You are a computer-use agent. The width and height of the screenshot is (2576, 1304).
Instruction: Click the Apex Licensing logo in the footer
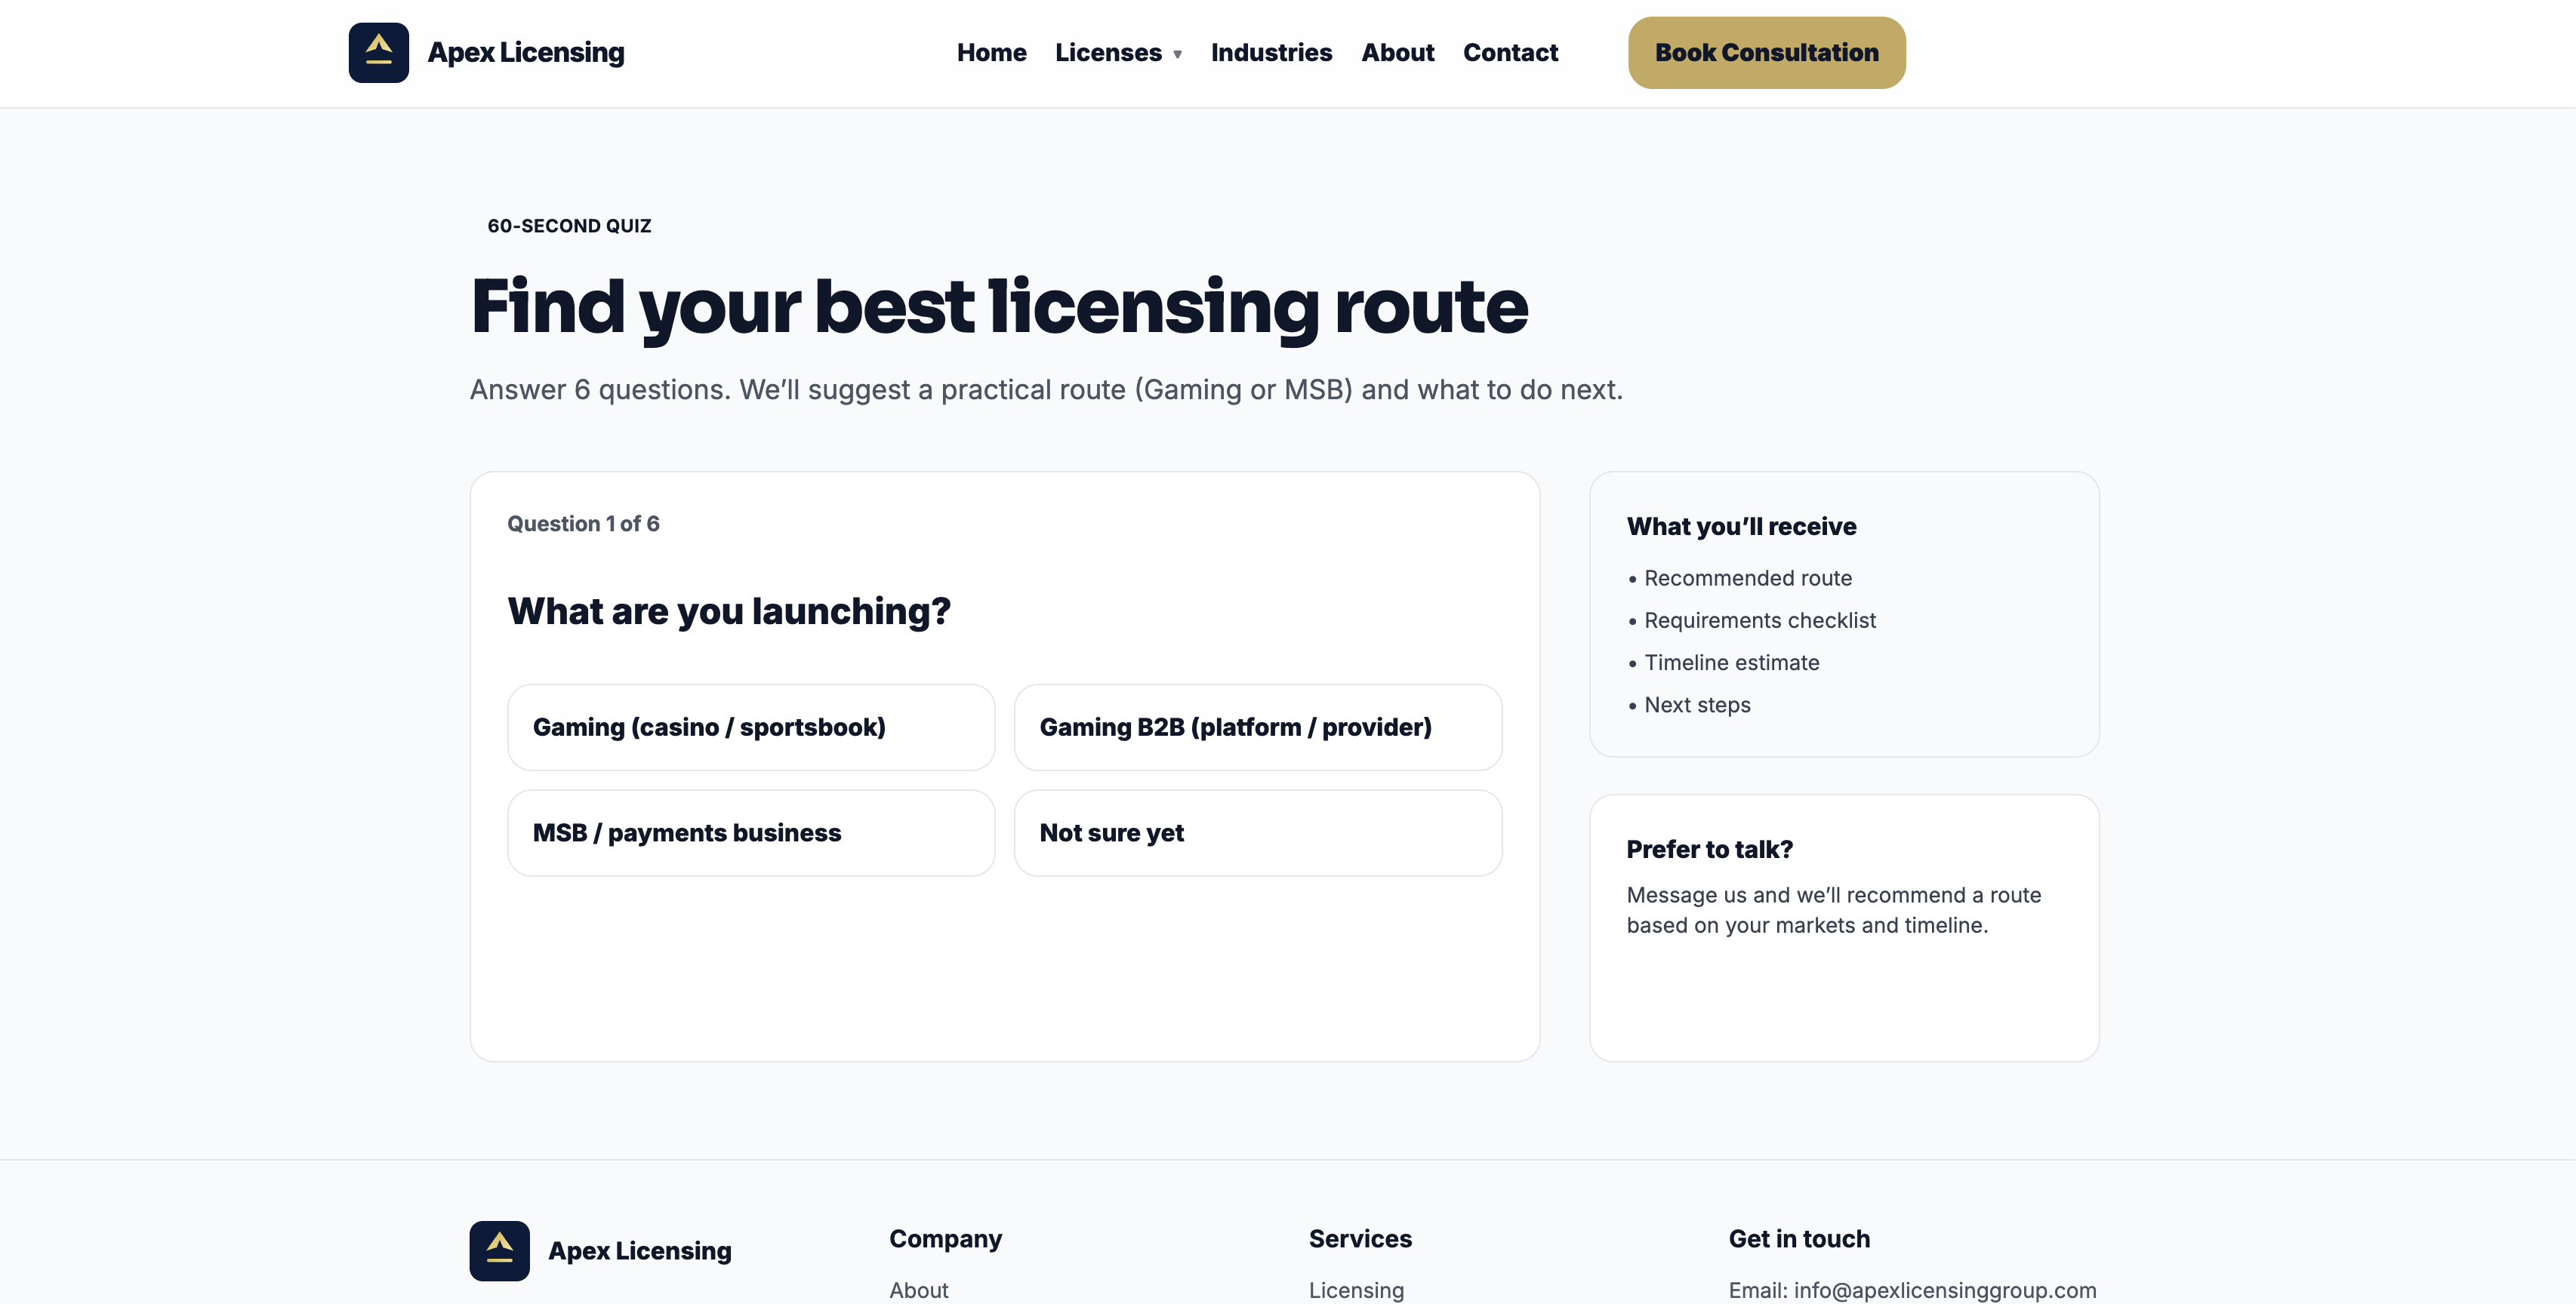[x=600, y=1250]
